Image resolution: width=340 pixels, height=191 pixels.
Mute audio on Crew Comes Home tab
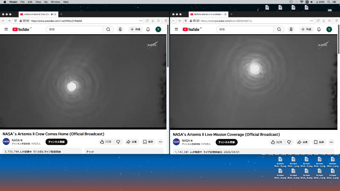click(52, 14)
